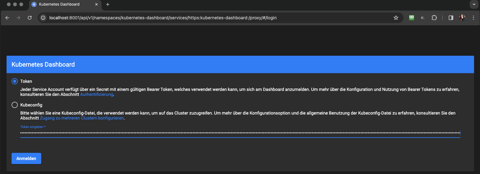Screen dimensions: 480x174
Task: Click the address bar URL text
Action: coord(163,18)
